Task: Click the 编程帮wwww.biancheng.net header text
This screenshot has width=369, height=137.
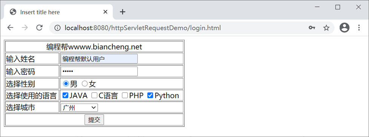Action: [x=94, y=47]
